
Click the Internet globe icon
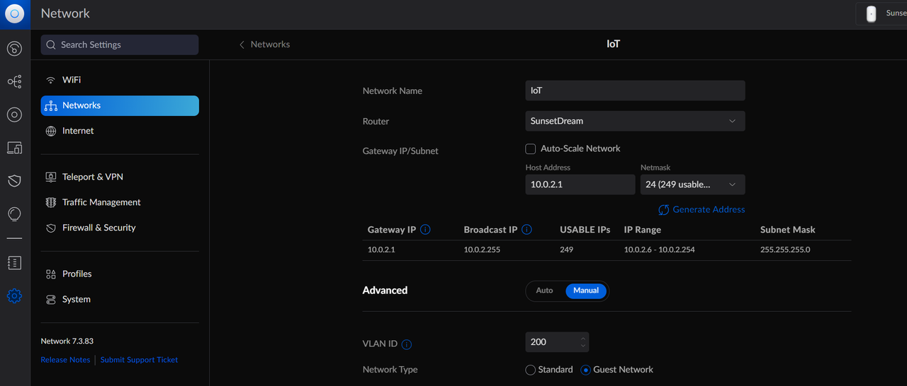51,131
